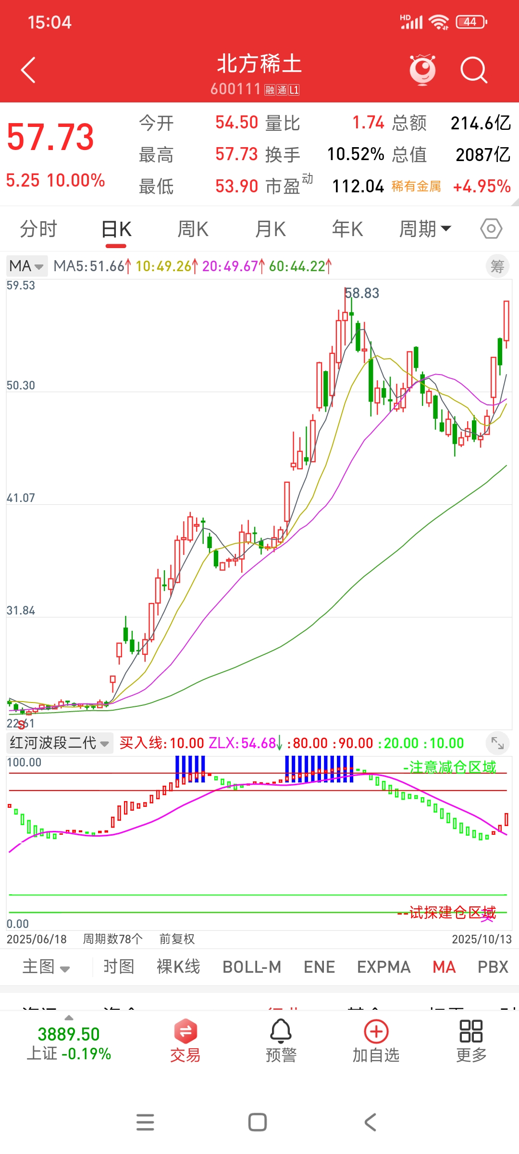Select PBX indicator
The image size is (519, 1154).
coord(493,967)
